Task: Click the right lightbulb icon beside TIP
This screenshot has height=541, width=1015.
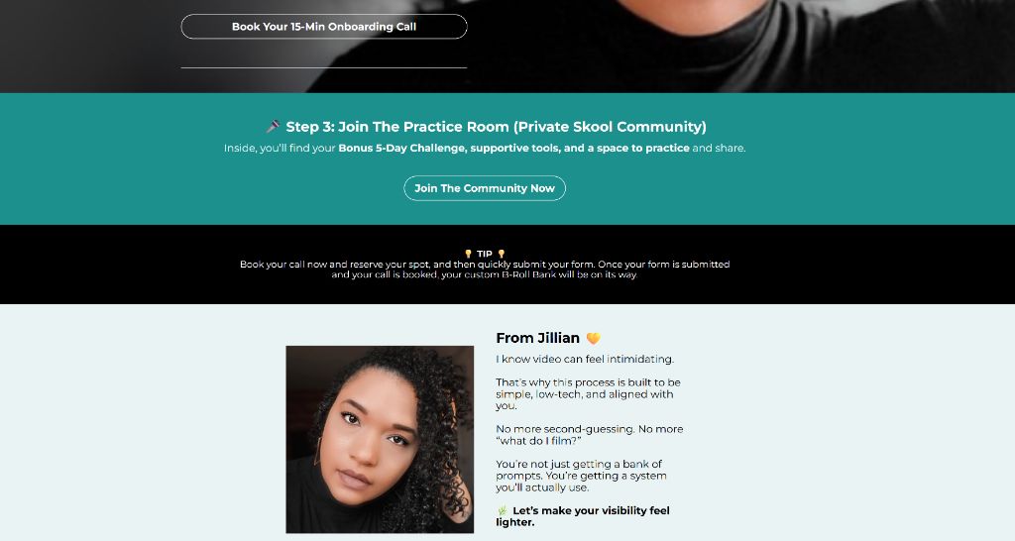Action: click(501, 254)
